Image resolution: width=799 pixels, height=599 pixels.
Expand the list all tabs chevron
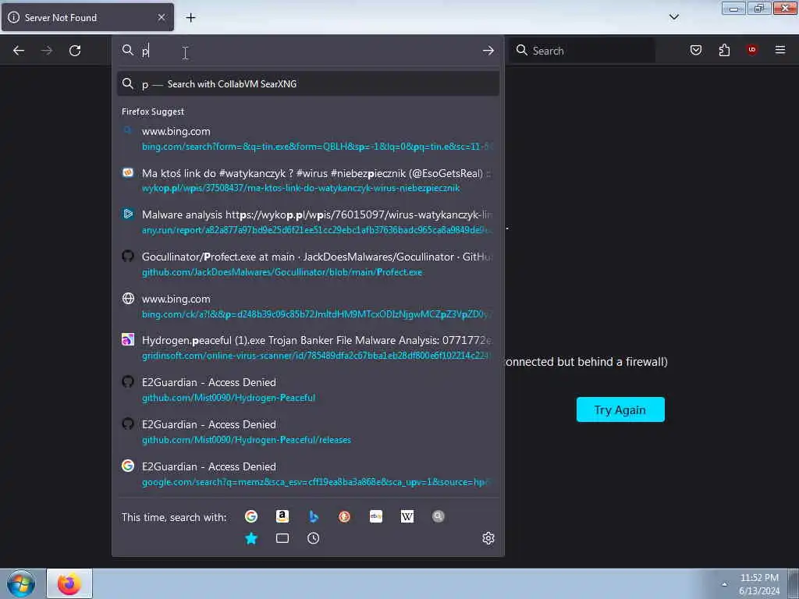(x=674, y=17)
